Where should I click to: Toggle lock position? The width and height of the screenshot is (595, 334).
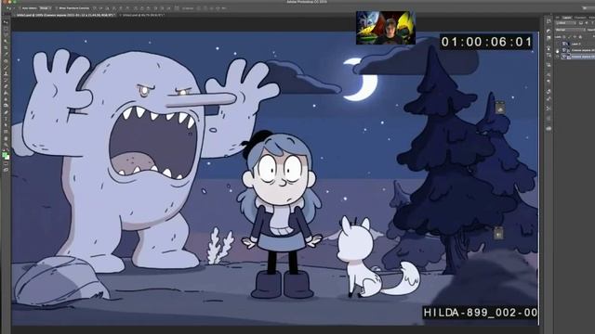(575, 37)
